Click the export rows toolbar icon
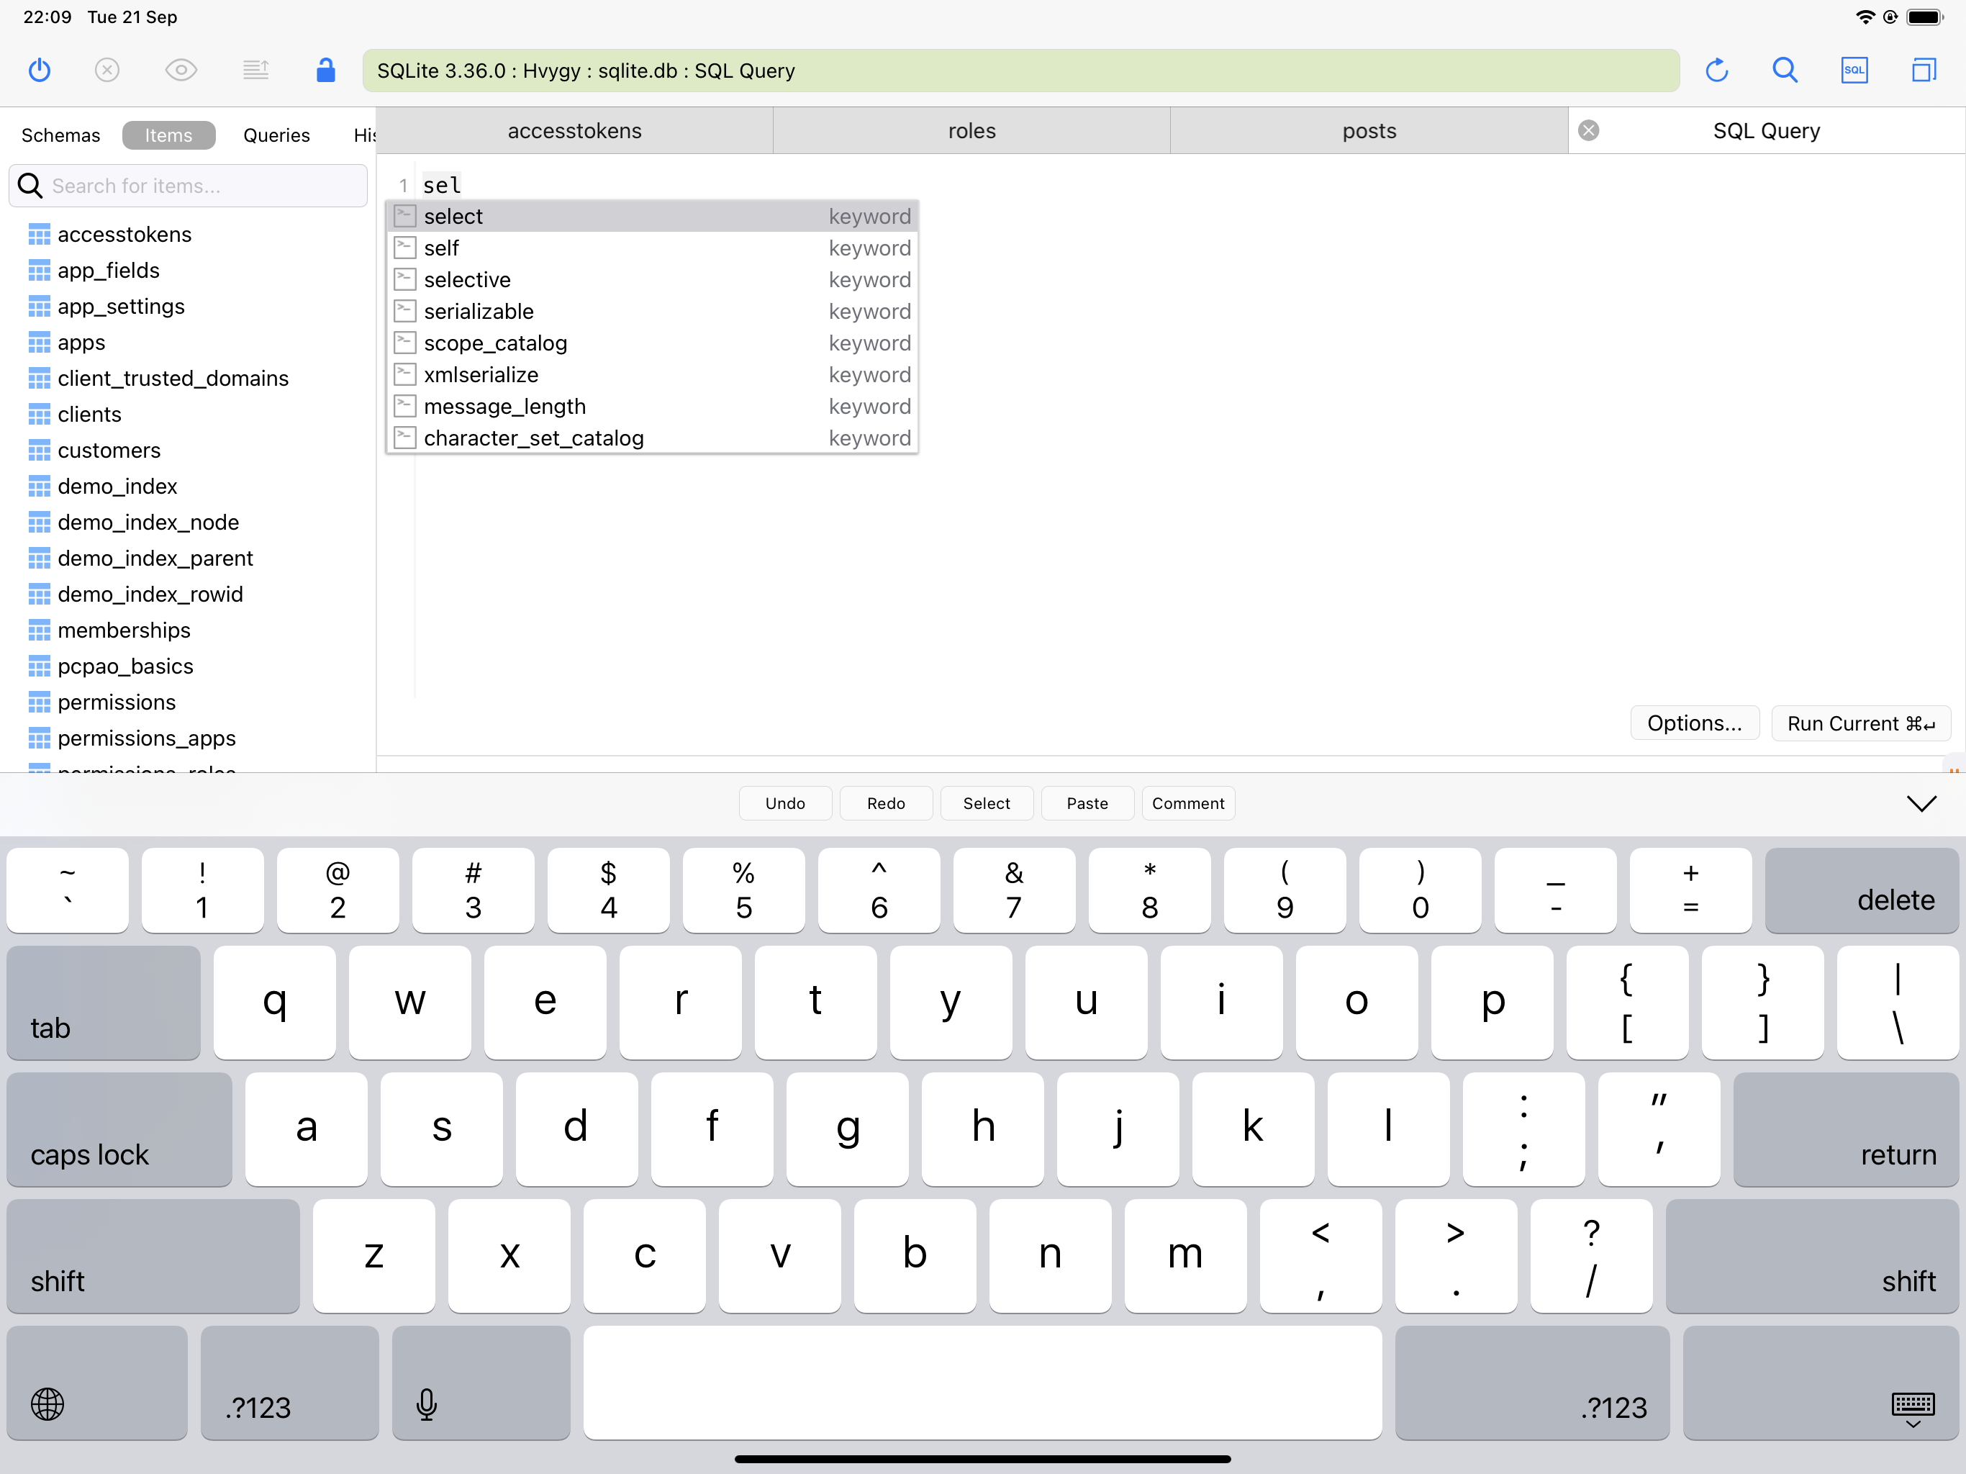Viewport: 1966px width, 1474px height. coord(256,71)
